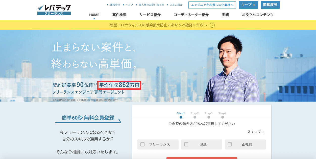Click the Step1 progress dot
The width and height of the screenshot is (316, 159).
[x=181, y=117]
